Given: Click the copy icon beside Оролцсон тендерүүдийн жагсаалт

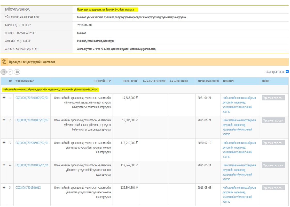Looking at the screenshot, I should 4,62.
